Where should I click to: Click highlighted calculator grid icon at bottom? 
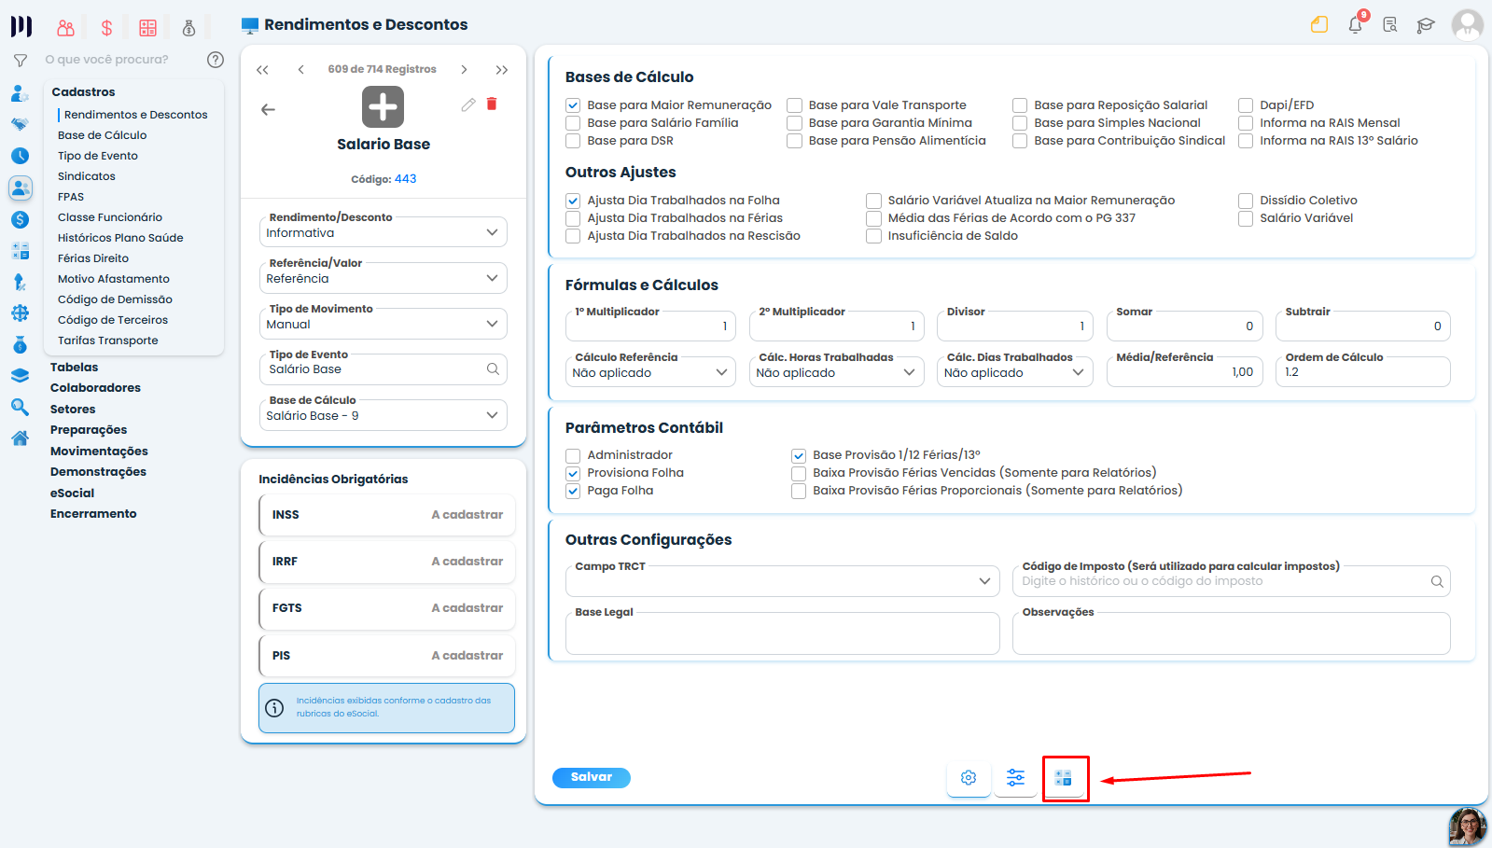click(x=1064, y=777)
